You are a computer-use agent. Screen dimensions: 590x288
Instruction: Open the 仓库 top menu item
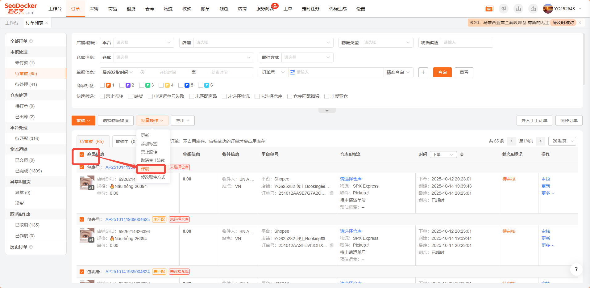click(x=150, y=9)
